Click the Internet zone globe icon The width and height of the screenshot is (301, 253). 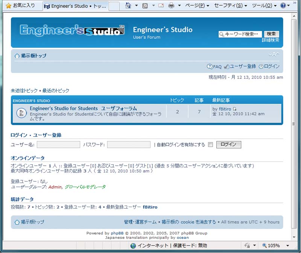[x=133, y=246]
